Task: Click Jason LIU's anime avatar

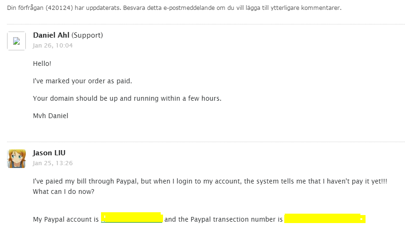Action: click(16, 159)
